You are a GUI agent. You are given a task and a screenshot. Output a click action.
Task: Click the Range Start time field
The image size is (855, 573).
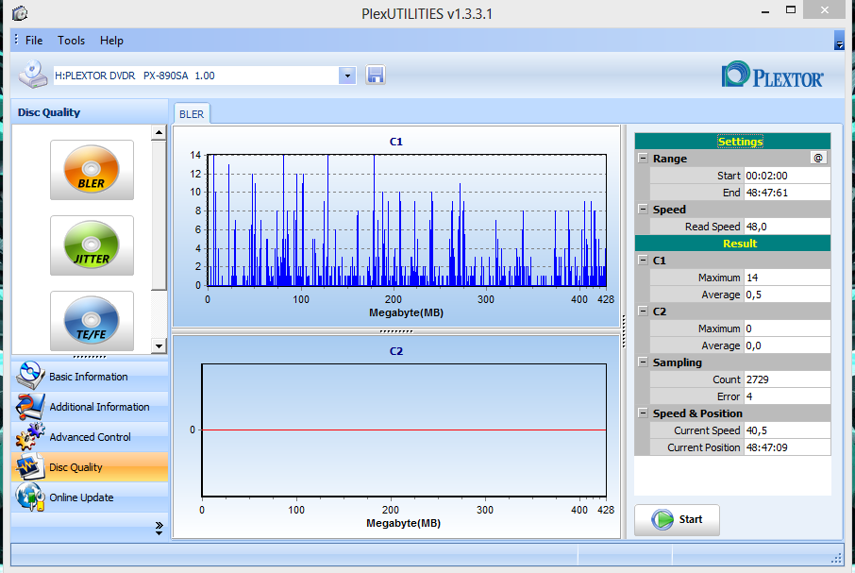(787, 176)
